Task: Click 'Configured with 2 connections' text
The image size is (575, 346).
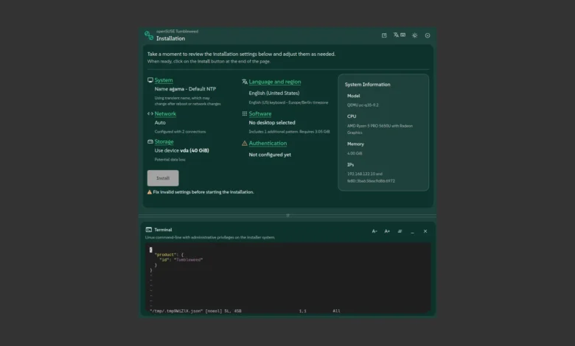Action: click(x=180, y=132)
